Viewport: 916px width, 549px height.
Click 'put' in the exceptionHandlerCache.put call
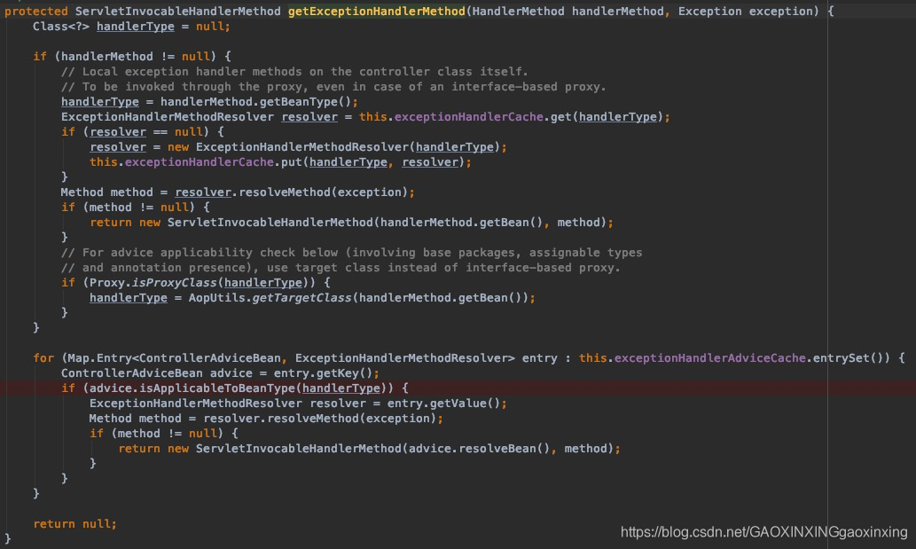coord(292,161)
